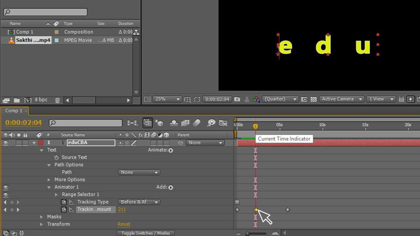420x236 pixels.
Task: Delete selected project item with trash icon
Action: [57, 100]
